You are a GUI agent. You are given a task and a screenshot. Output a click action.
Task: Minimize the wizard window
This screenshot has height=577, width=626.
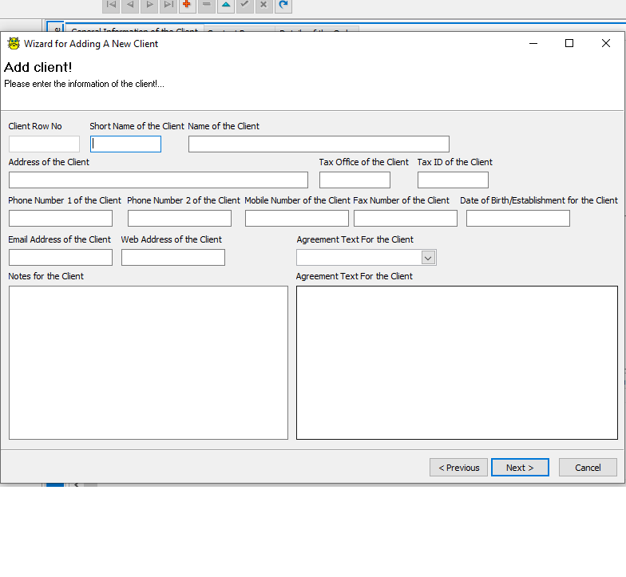point(533,43)
